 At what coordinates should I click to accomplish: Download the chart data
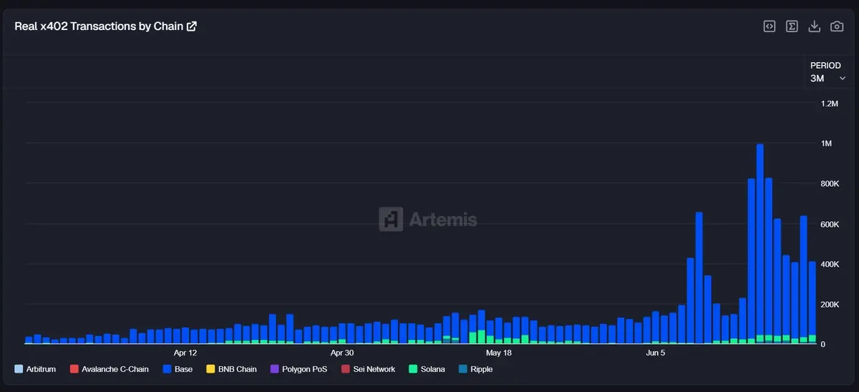tap(814, 26)
